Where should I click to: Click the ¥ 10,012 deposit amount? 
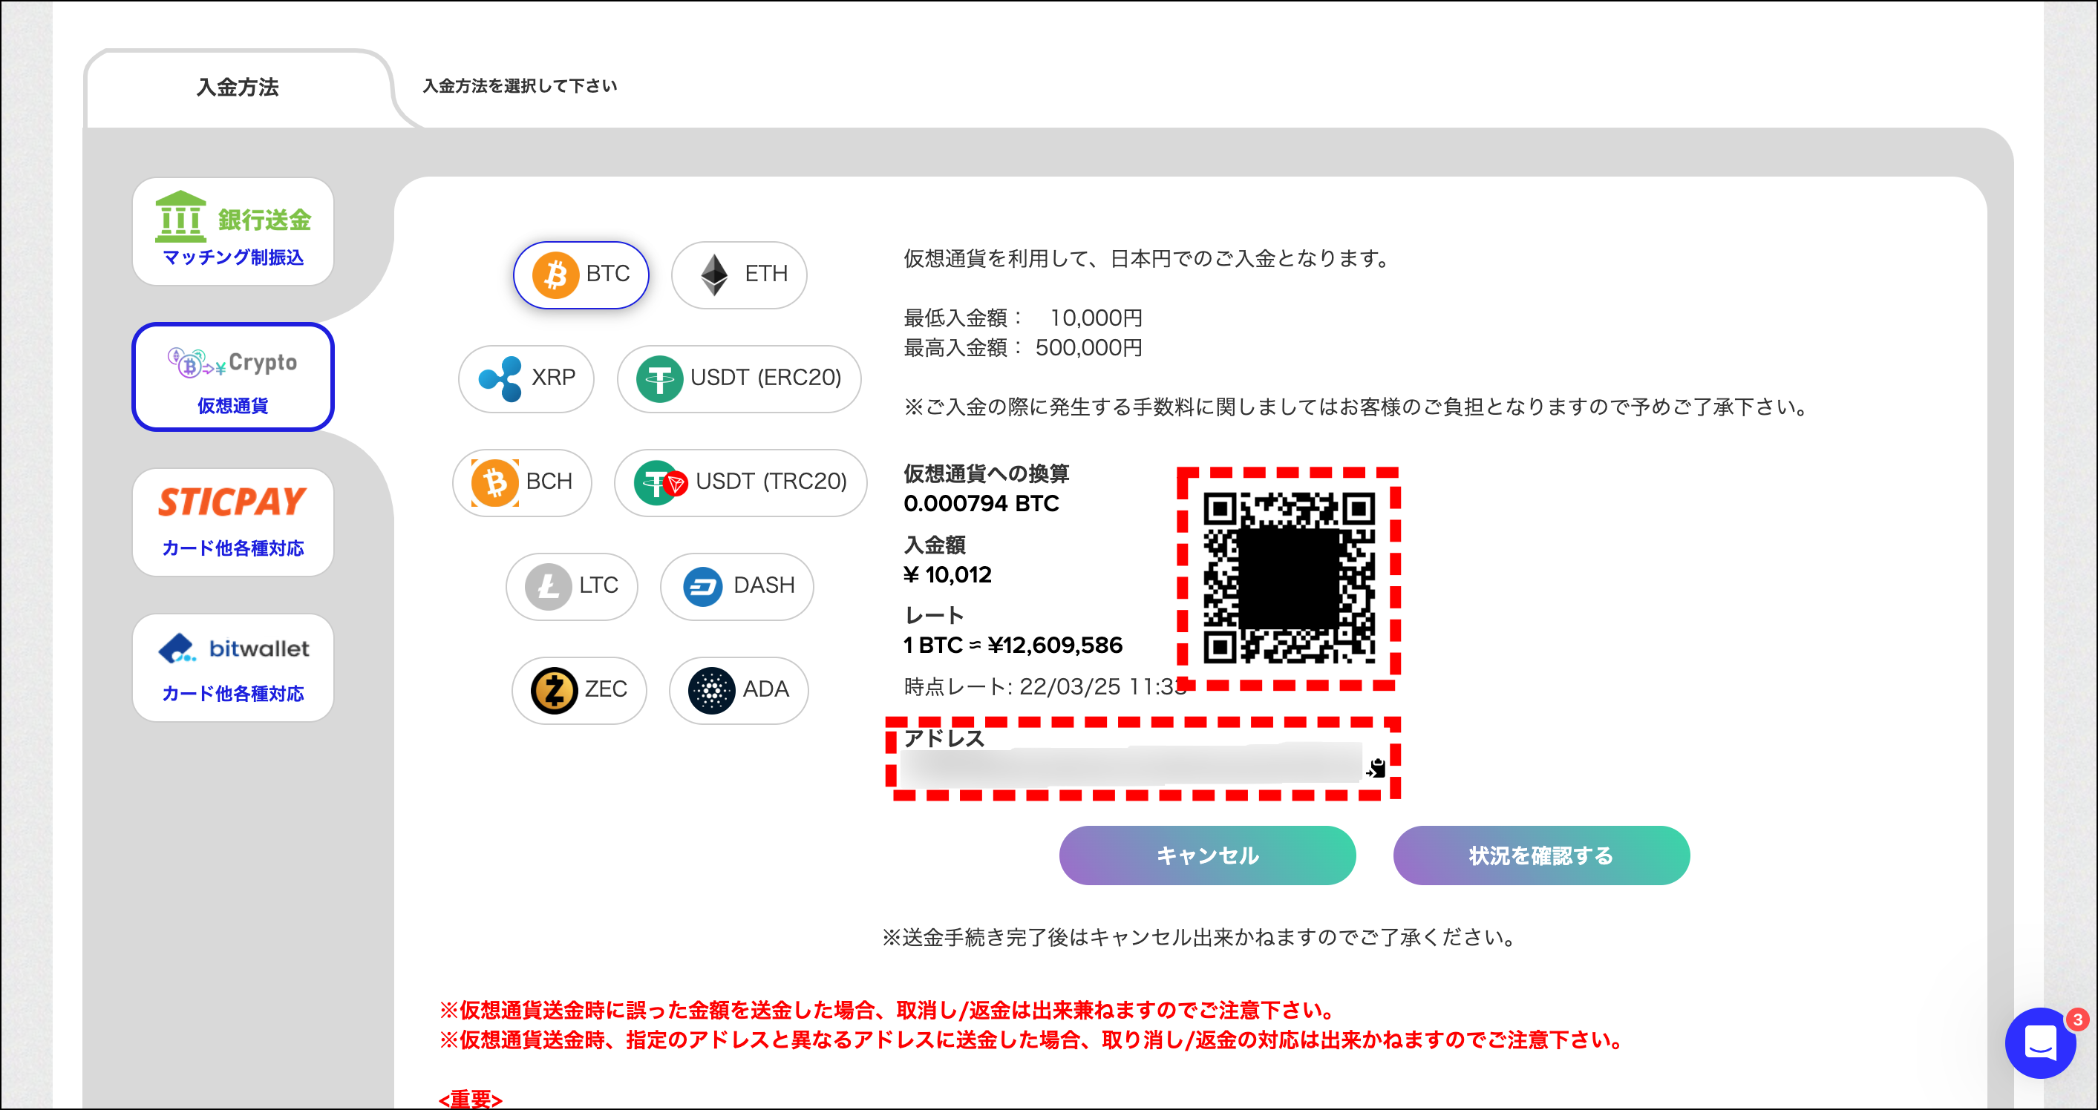pyautogui.click(x=948, y=574)
